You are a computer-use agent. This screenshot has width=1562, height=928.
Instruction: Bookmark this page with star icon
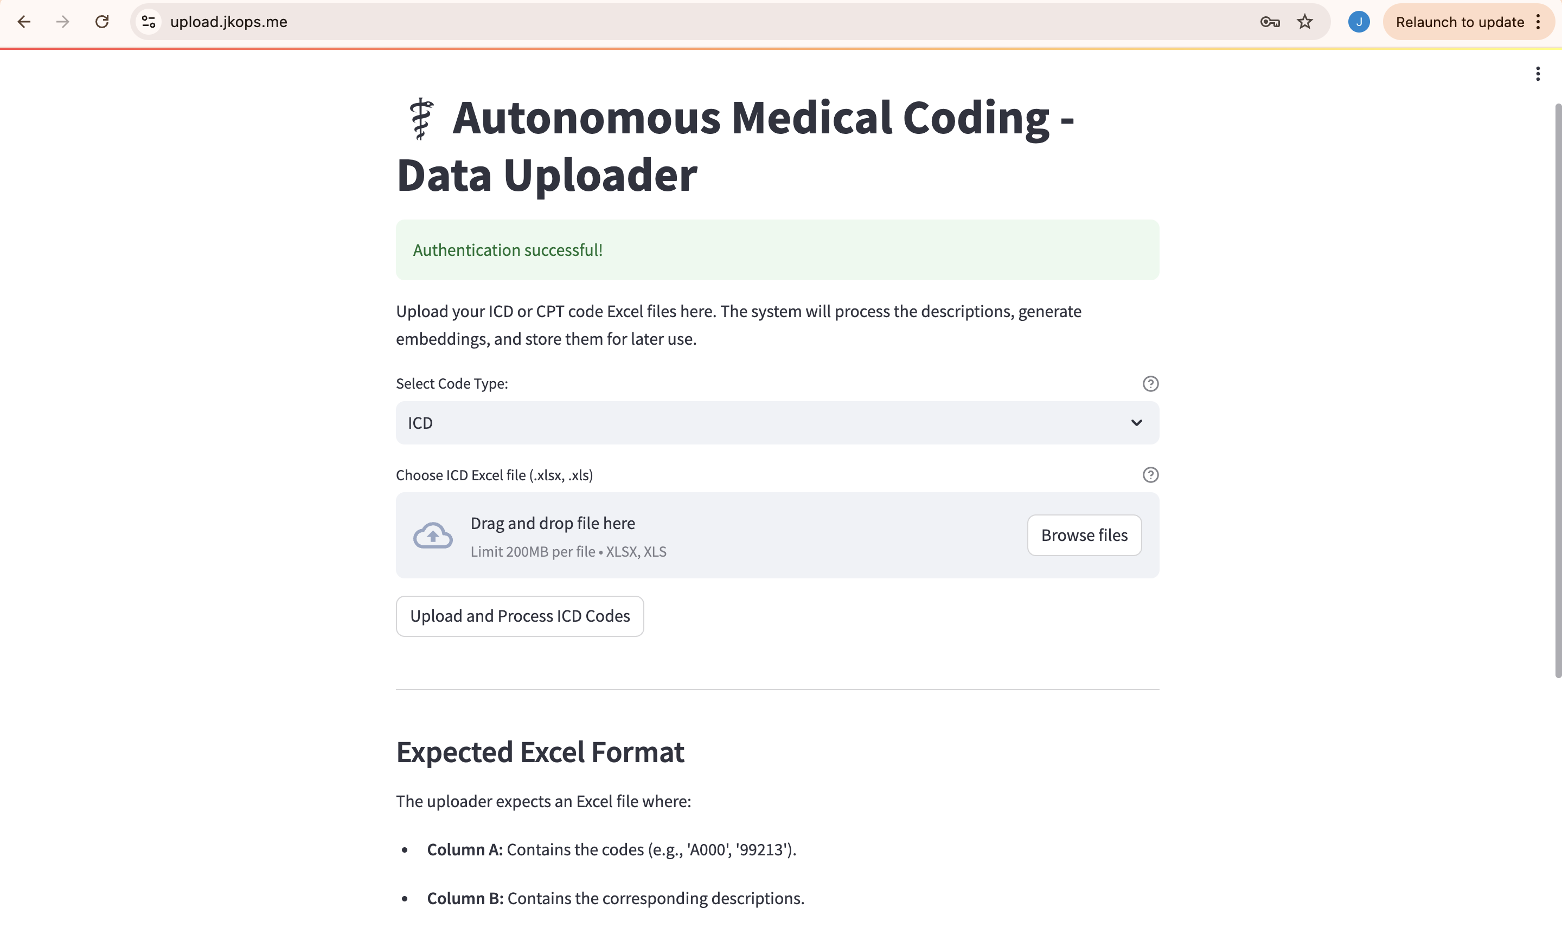[x=1305, y=22]
